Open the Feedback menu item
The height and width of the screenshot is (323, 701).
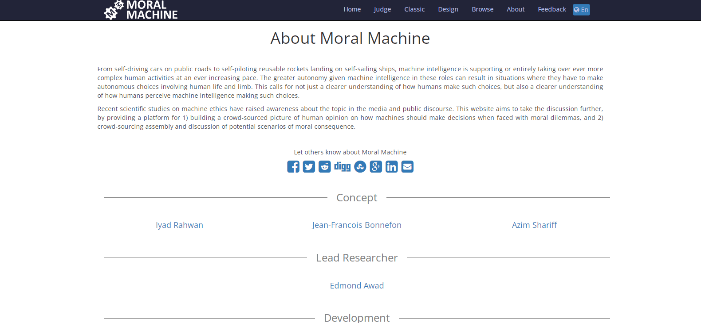coord(552,9)
